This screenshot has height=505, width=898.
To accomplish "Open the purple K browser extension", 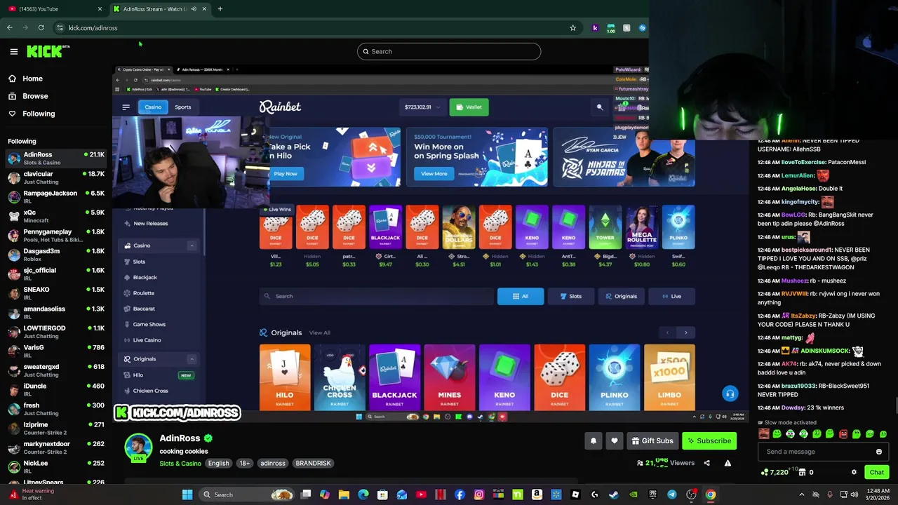I will tap(595, 28).
